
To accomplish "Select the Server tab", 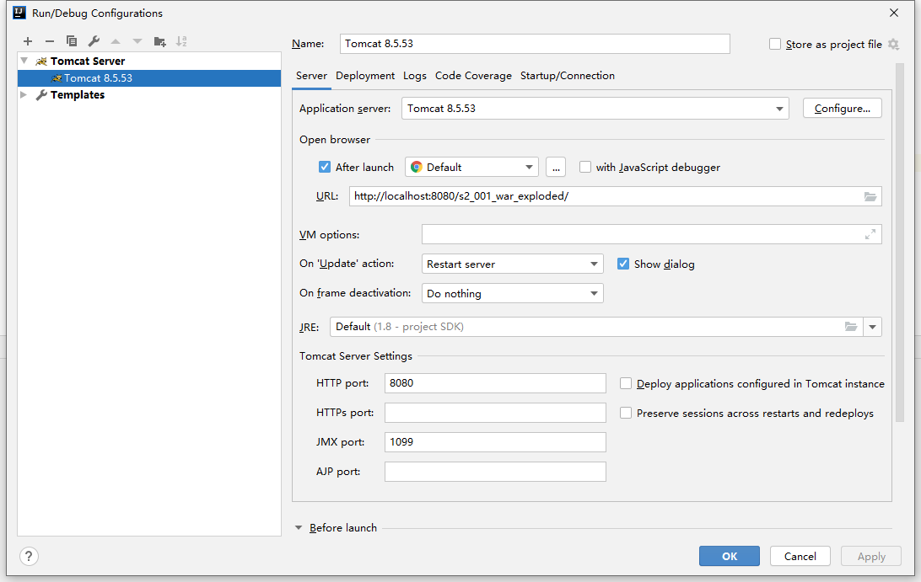I will tap(311, 76).
